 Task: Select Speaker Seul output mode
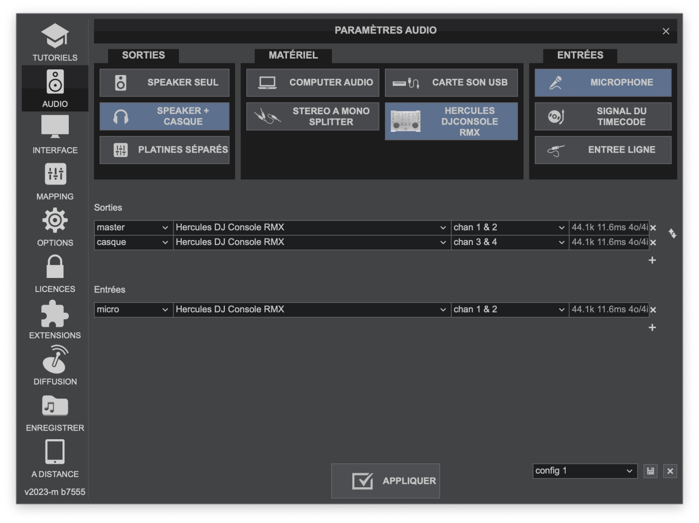164,82
